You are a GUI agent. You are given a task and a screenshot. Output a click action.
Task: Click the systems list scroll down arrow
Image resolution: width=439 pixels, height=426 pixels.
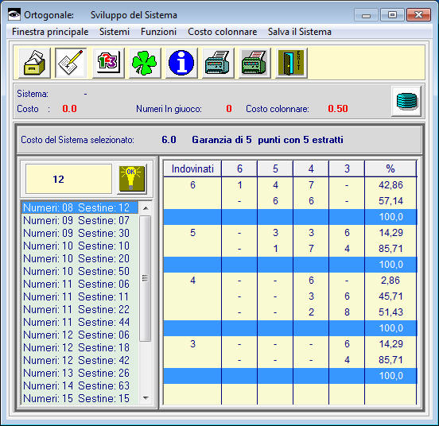146,397
